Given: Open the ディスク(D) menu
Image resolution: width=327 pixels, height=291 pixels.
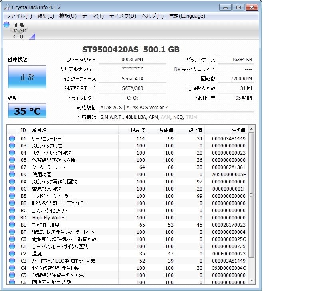Looking at the screenshot, I should 123,16.
